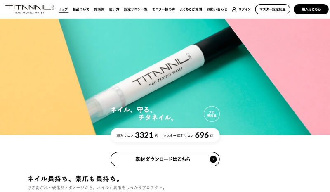330x192 pixels.
Task: Click the プロ専売品 circular badge
Action: pyautogui.click(x=212, y=114)
